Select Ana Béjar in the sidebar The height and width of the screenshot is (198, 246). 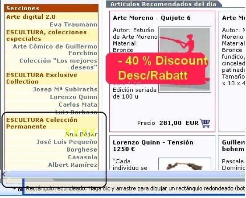click(x=81, y=134)
